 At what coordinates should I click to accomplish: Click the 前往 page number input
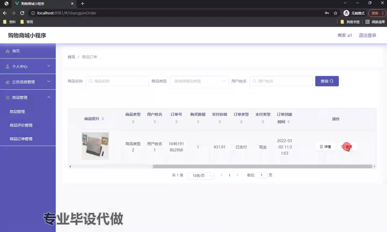pyautogui.click(x=261, y=175)
